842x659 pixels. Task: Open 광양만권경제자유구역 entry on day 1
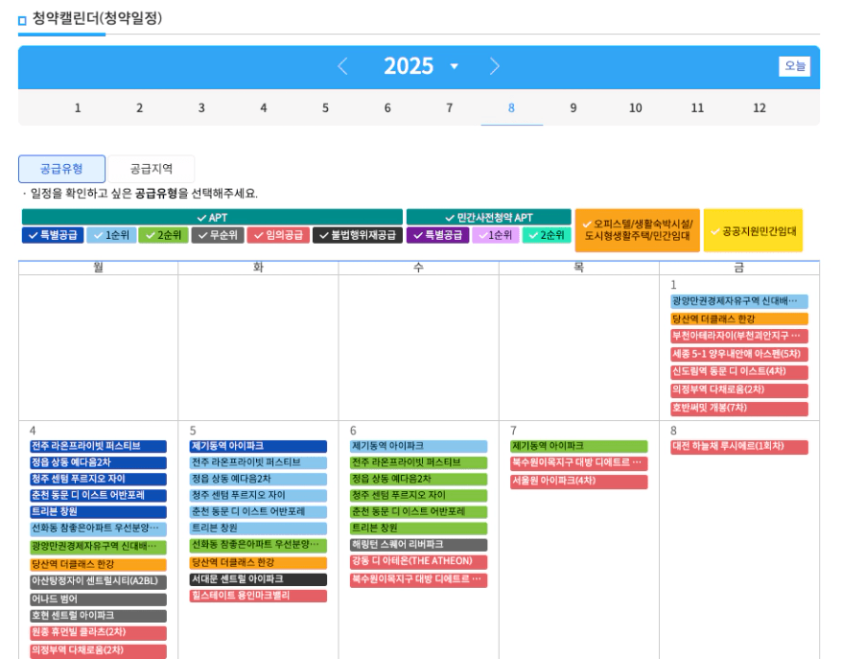(x=739, y=301)
